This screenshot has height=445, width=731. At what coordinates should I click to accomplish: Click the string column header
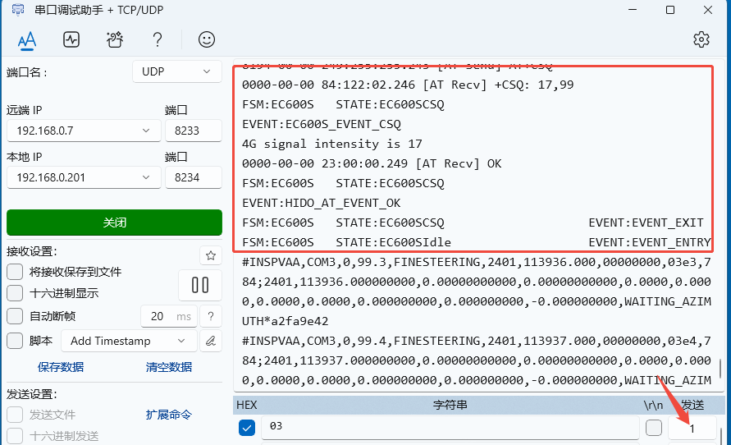450,405
